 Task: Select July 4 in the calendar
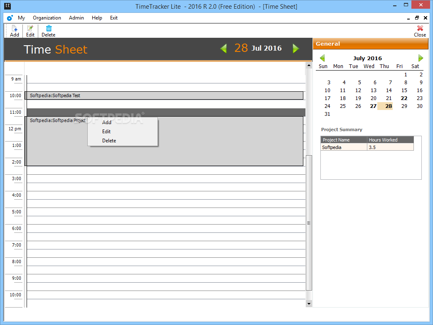(344, 83)
